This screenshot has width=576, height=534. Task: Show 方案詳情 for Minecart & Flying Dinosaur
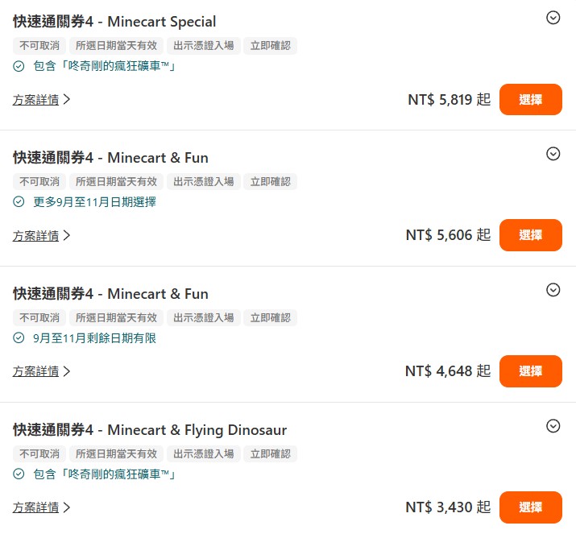[41, 507]
